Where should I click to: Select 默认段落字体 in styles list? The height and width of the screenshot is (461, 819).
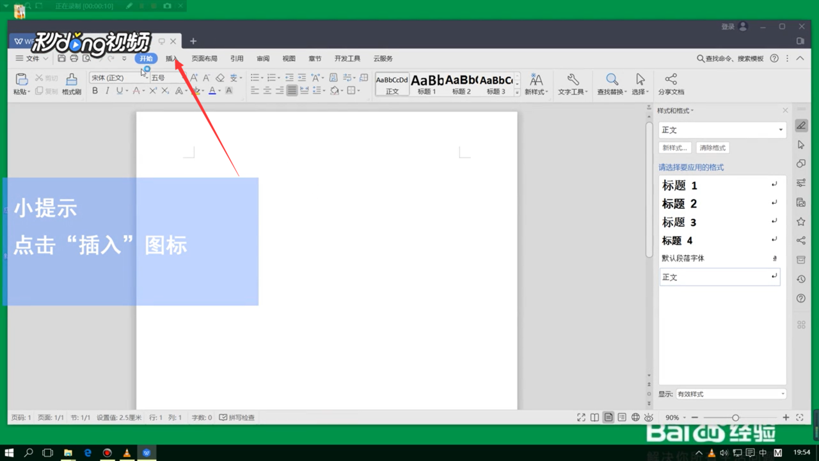[x=719, y=258]
